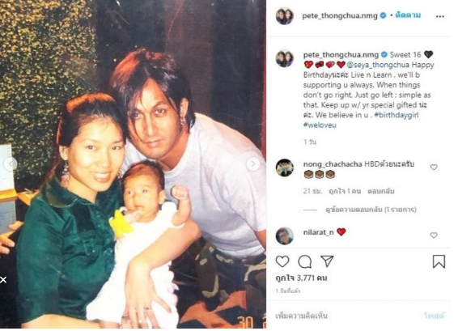
Task: Open pete_thongchua.nmg header profile picture
Action: (x=285, y=16)
